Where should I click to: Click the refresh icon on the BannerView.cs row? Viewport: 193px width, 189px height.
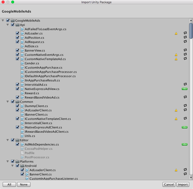(185, 50)
